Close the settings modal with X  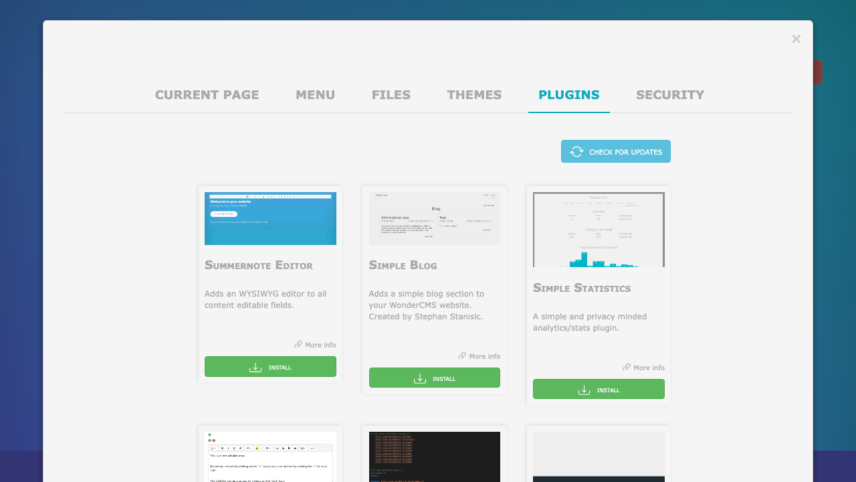tap(796, 39)
